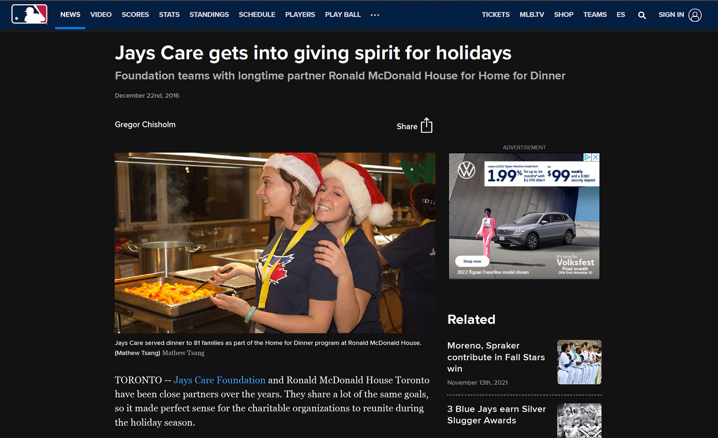Image resolution: width=718 pixels, height=438 pixels.
Task: Click the SIGN IN link
Action: [x=671, y=15]
